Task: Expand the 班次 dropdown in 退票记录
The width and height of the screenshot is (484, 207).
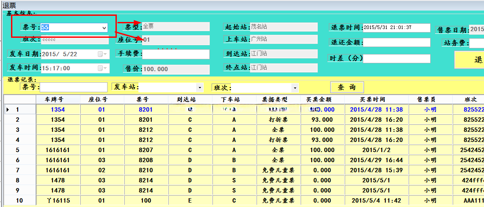Action: click(295, 87)
